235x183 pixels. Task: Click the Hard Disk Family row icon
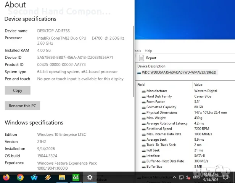[x=143, y=96]
